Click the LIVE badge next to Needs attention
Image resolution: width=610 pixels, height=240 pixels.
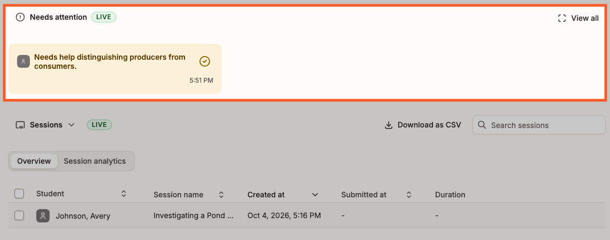(x=103, y=17)
